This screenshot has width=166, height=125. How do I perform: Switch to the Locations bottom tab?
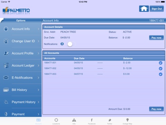click(x=56, y=121)
